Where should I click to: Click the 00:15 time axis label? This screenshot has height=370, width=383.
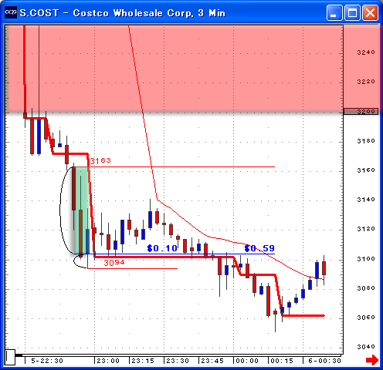click(282, 361)
